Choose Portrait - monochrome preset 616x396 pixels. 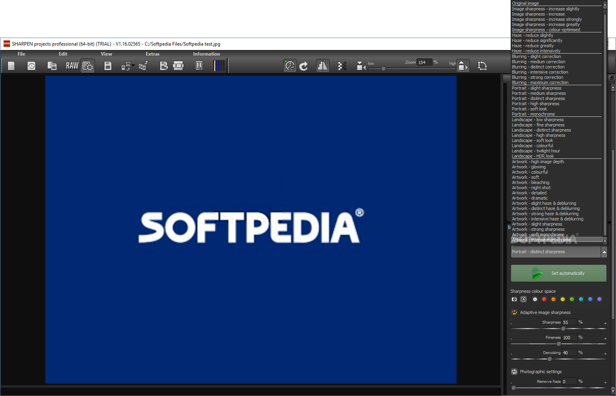[x=556, y=114]
